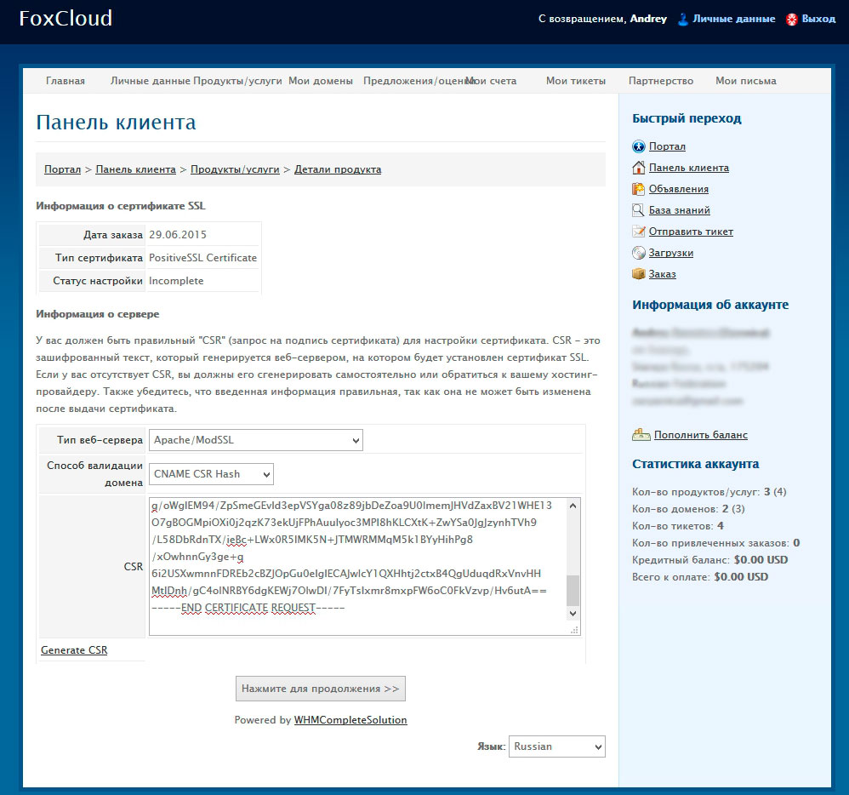Click the Incomplete status value

176,281
